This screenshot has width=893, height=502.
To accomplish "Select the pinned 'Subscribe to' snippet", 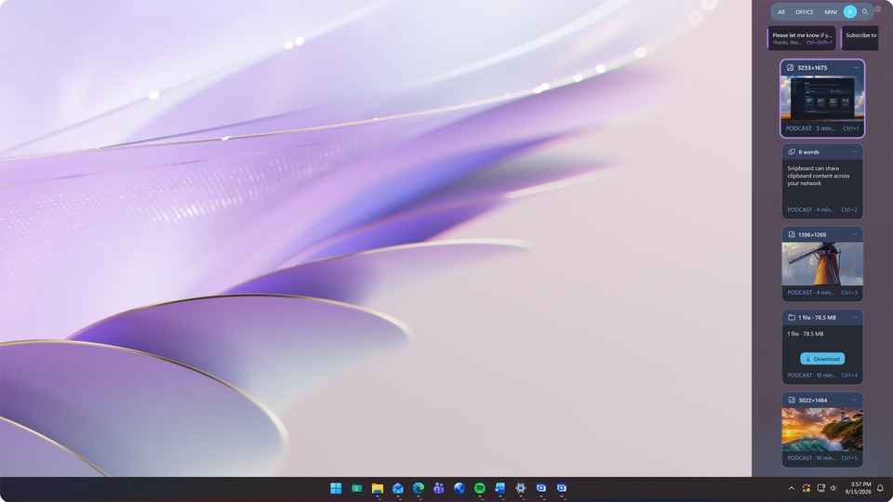I will [x=860, y=38].
